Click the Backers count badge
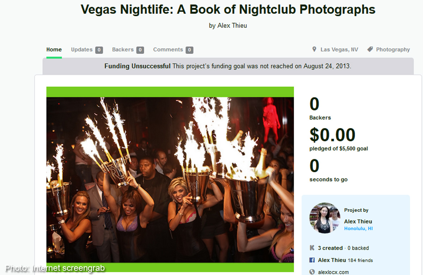The image size is (423, 275). [x=140, y=50]
